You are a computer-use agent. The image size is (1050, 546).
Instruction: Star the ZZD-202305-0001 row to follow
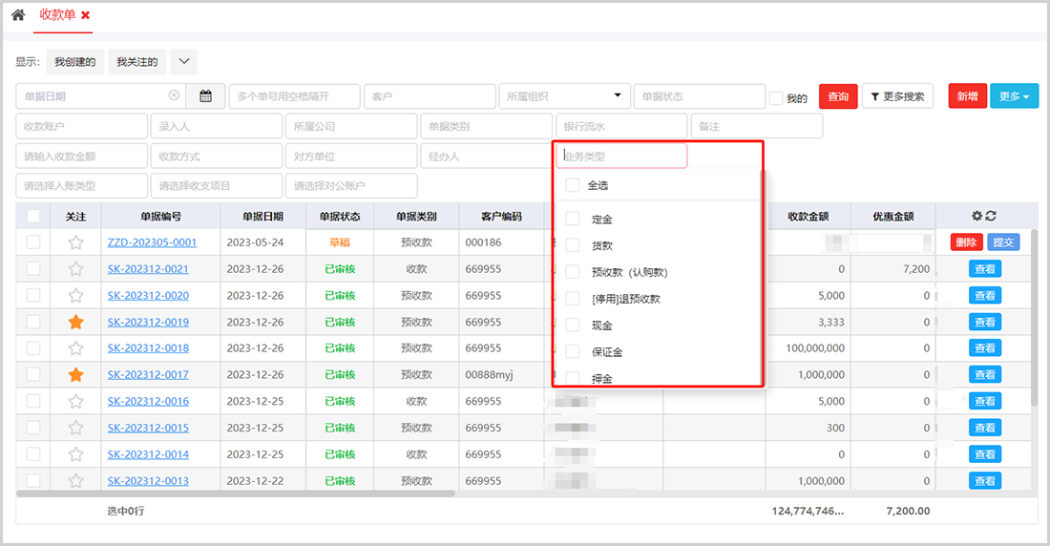75,242
